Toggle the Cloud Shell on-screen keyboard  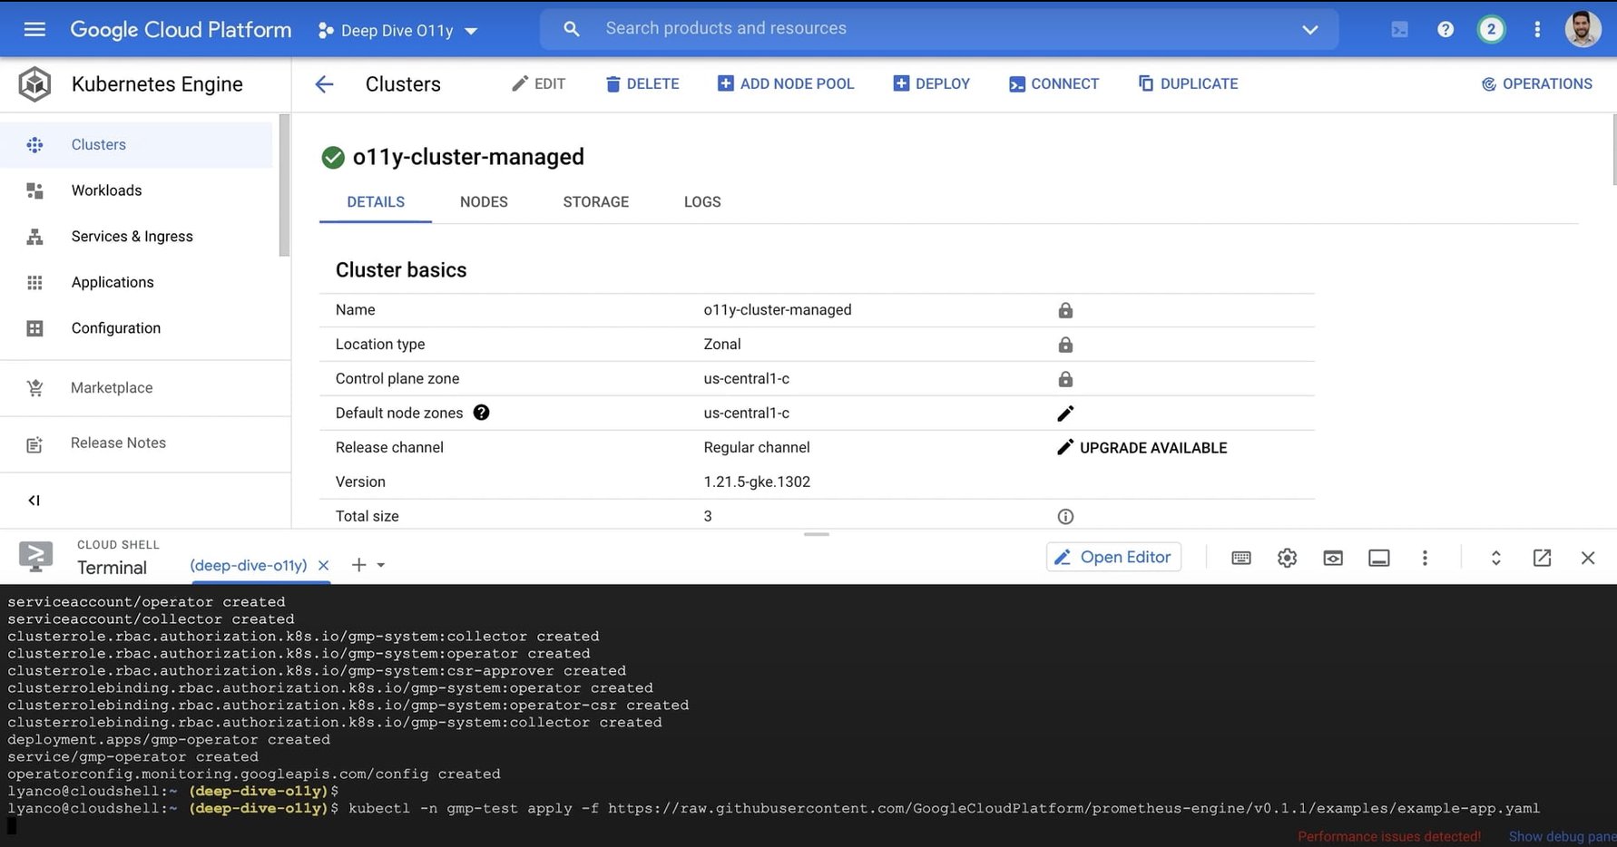1241,558
